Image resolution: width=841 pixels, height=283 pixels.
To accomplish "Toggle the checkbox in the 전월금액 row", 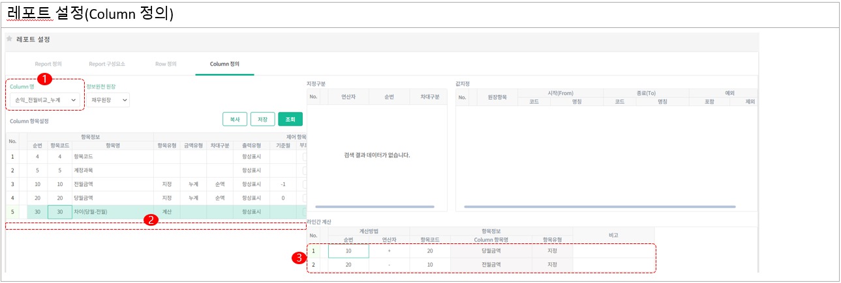I will [x=304, y=184].
